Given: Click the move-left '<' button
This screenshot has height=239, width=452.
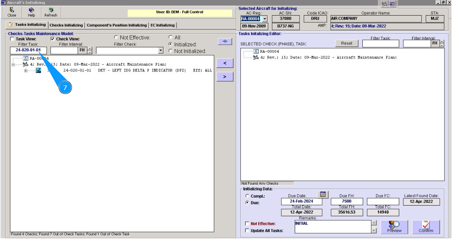Looking at the screenshot, I should [225, 63].
